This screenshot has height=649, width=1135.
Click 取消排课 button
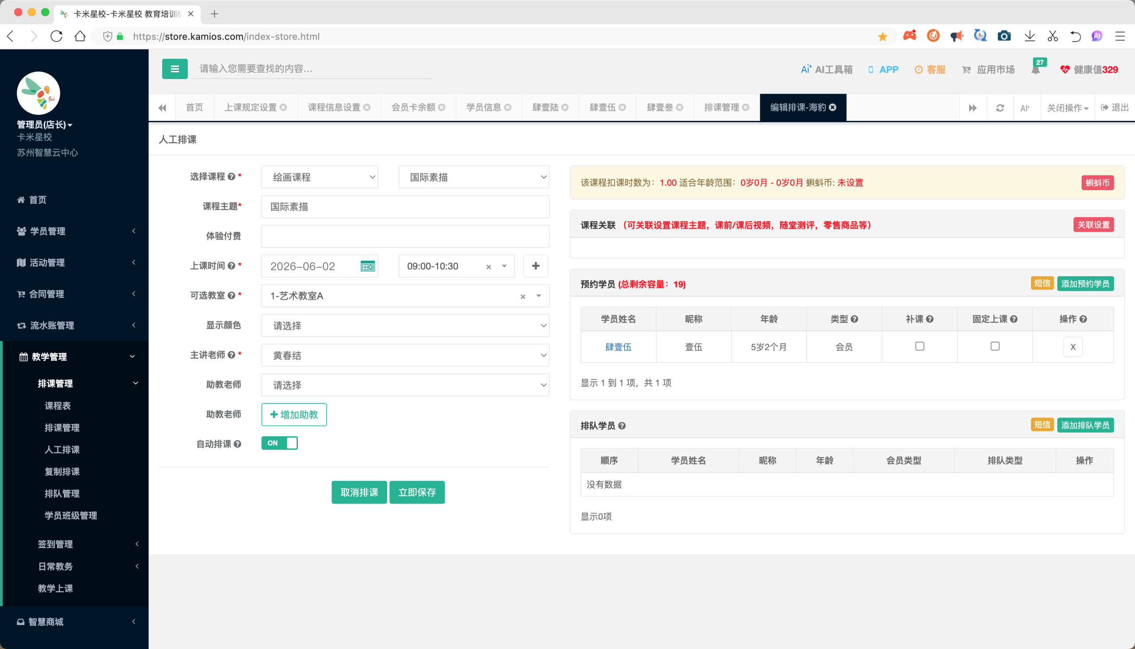(359, 493)
